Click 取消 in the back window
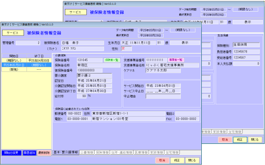This screenshot has width=265, height=165. (x=225, y=139)
